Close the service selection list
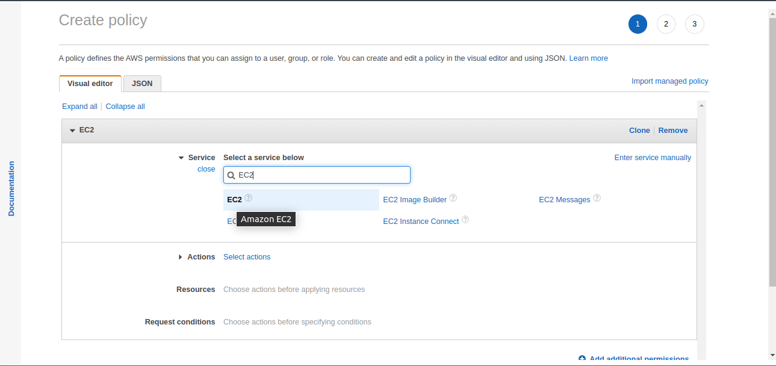Screen dimensions: 776x366 (206, 169)
